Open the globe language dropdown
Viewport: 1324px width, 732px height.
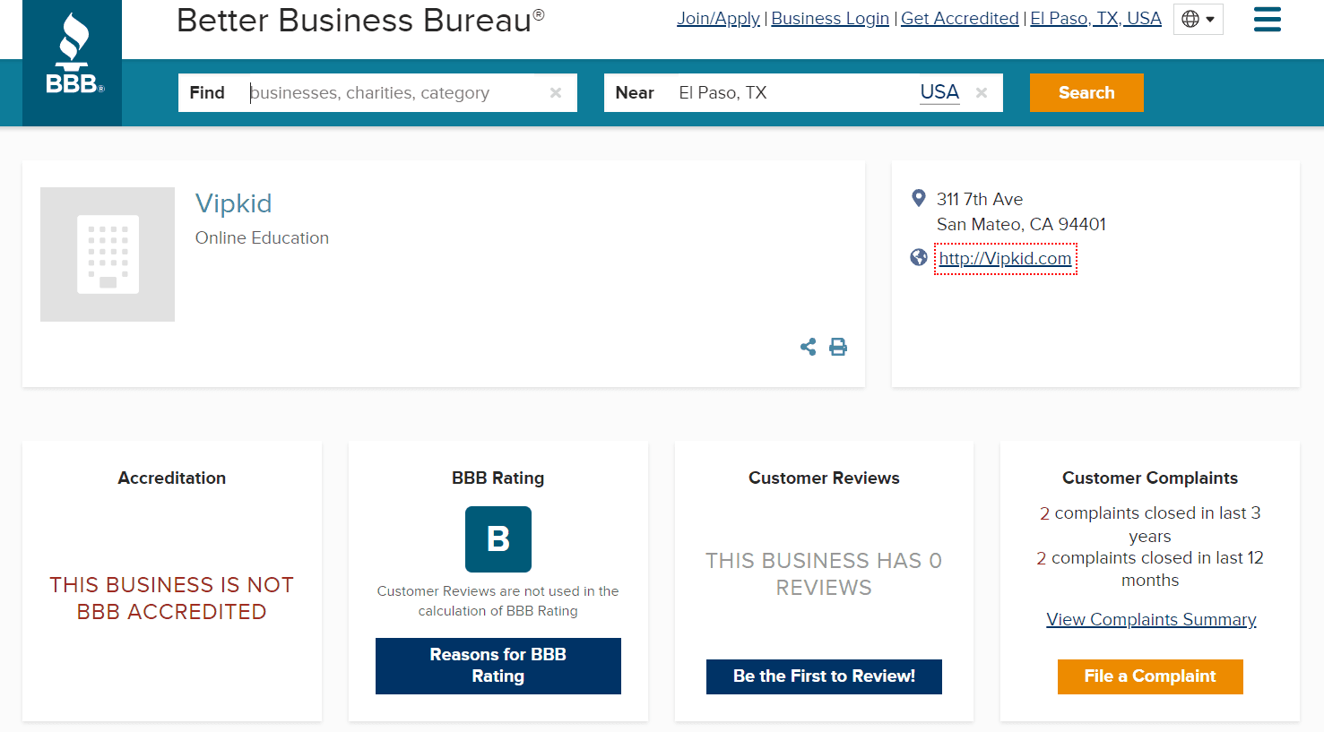tap(1199, 19)
